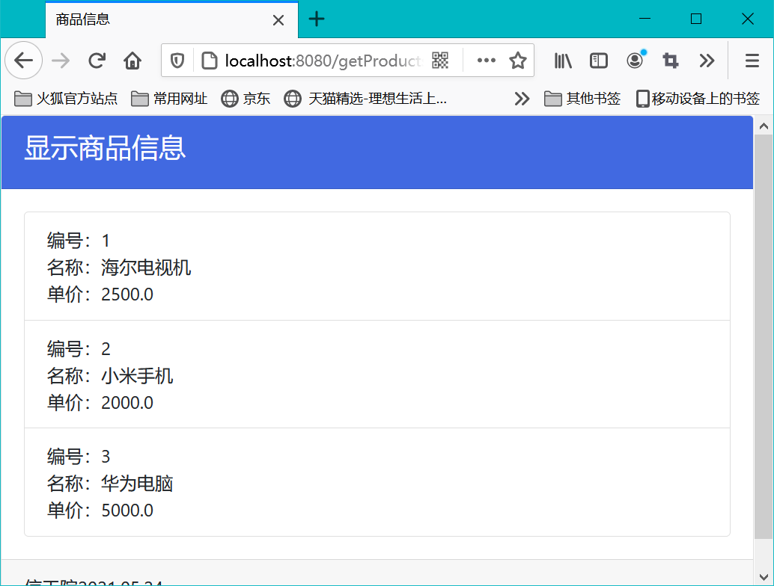Click product name 小米手机
The height and width of the screenshot is (586, 774).
click(137, 376)
